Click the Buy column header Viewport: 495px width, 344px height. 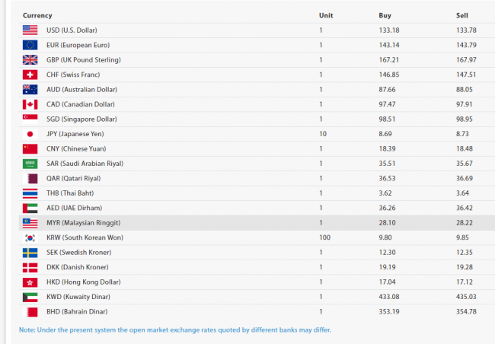tap(385, 15)
